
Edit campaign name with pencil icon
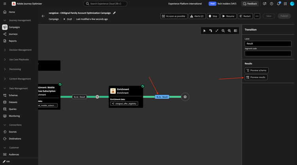[x=114, y=13]
